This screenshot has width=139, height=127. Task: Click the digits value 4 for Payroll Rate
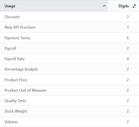tap(128, 59)
